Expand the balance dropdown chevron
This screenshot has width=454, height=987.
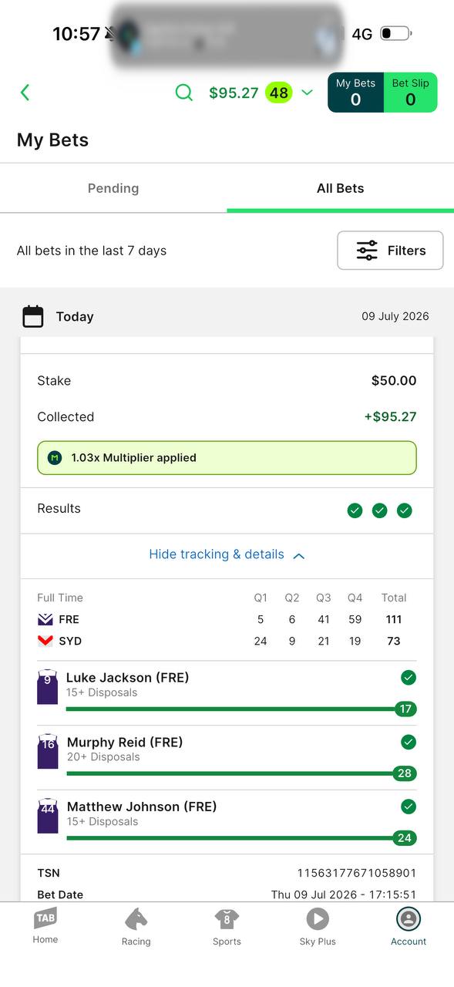[x=307, y=93]
